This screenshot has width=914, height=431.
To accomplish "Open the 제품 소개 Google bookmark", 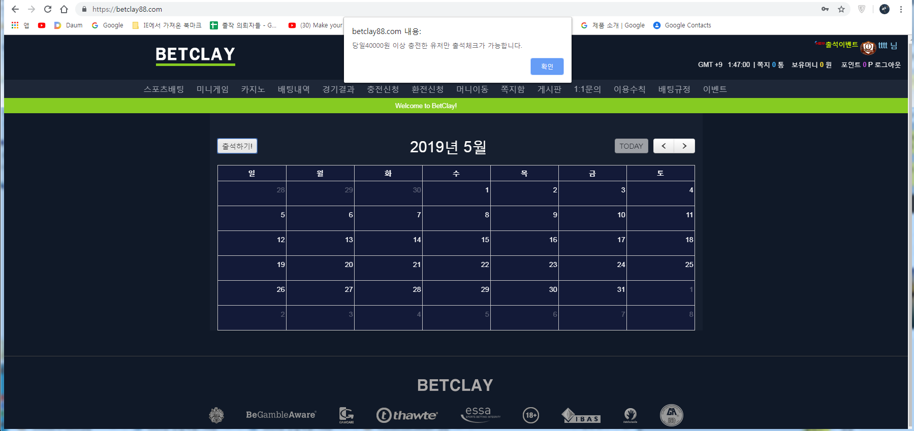I will coord(613,25).
